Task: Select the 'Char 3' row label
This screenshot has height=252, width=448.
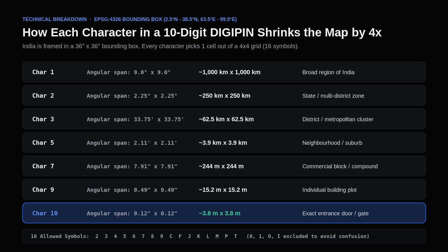Action: [43, 119]
